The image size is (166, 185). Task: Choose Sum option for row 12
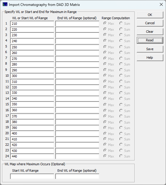pyautogui.click(x=125, y=87)
